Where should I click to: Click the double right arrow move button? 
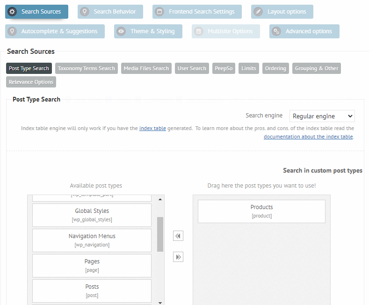(x=178, y=257)
